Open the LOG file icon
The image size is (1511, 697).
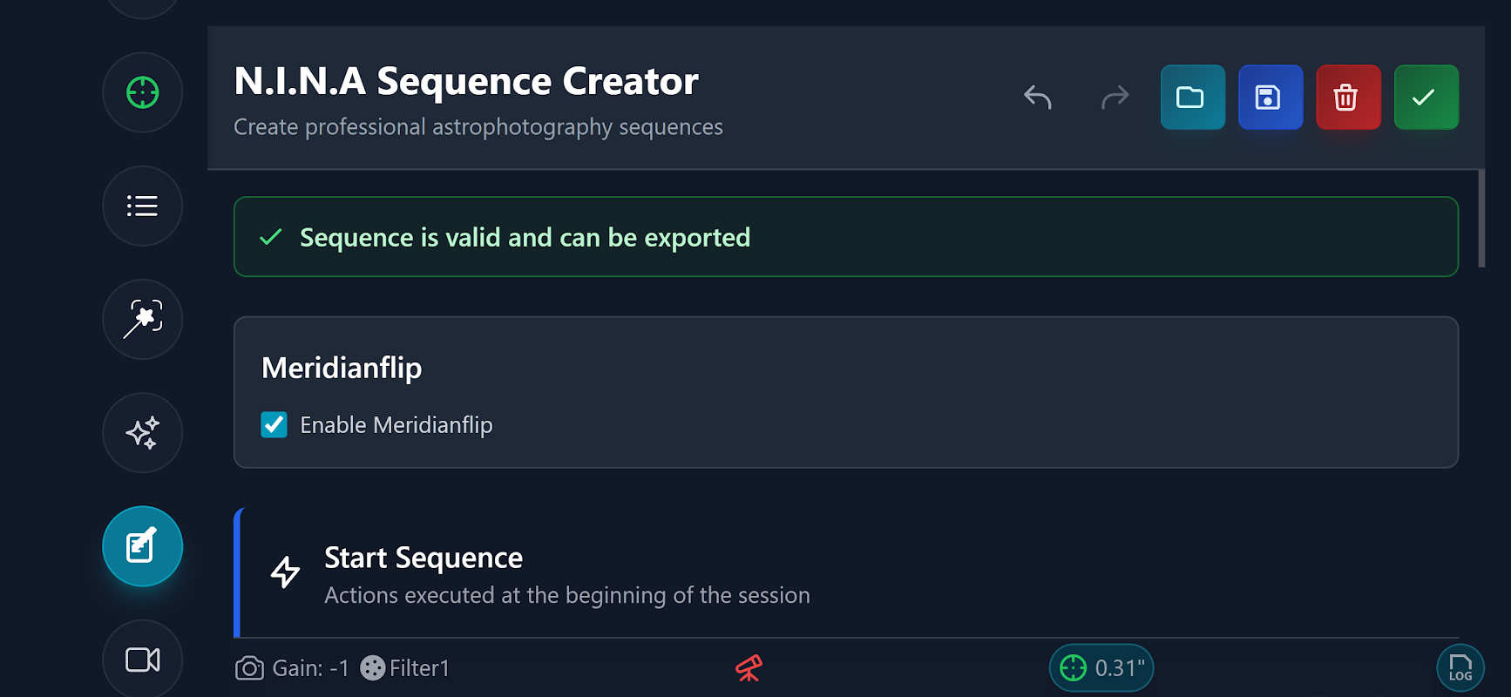(1460, 668)
